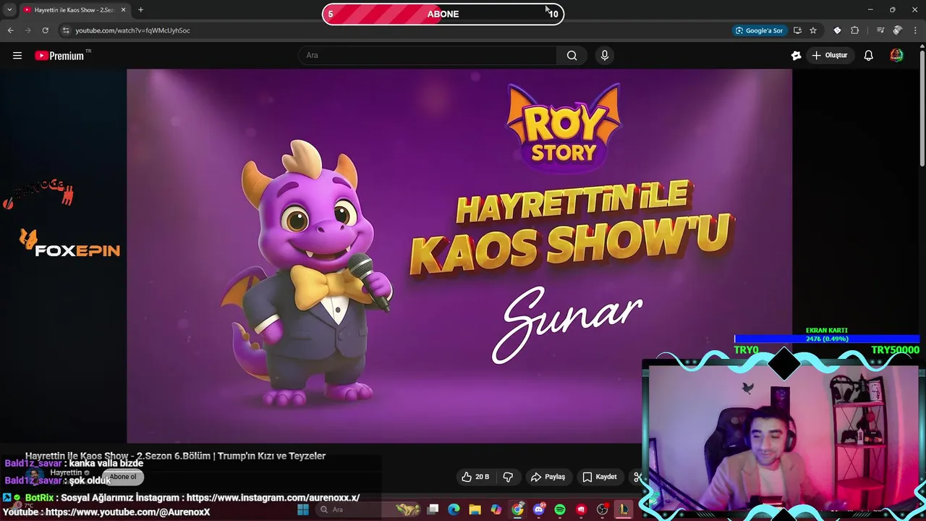Open Windows Start menu
Screen dimensions: 926x521
click(x=303, y=509)
